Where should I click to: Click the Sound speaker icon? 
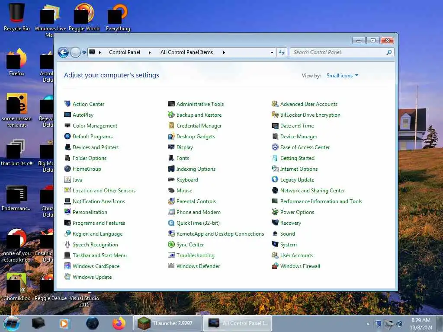(x=275, y=234)
